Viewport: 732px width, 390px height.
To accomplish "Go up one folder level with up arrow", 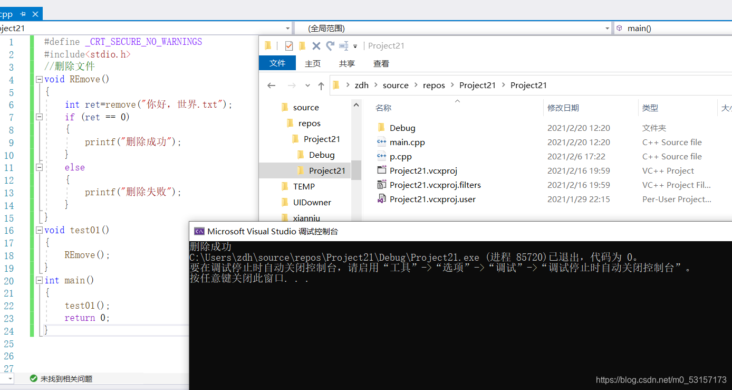I will pos(321,85).
